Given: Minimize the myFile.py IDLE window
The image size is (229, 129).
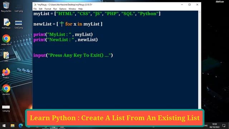Looking at the screenshot, I should [x=182, y=5].
